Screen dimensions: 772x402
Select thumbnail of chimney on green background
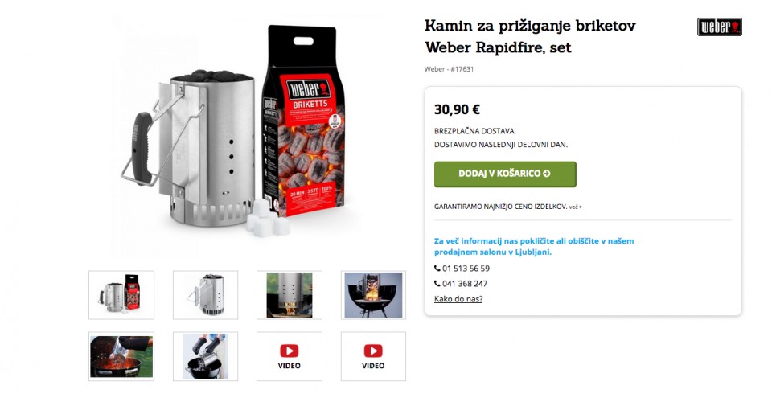pyautogui.click(x=289, y=295)
